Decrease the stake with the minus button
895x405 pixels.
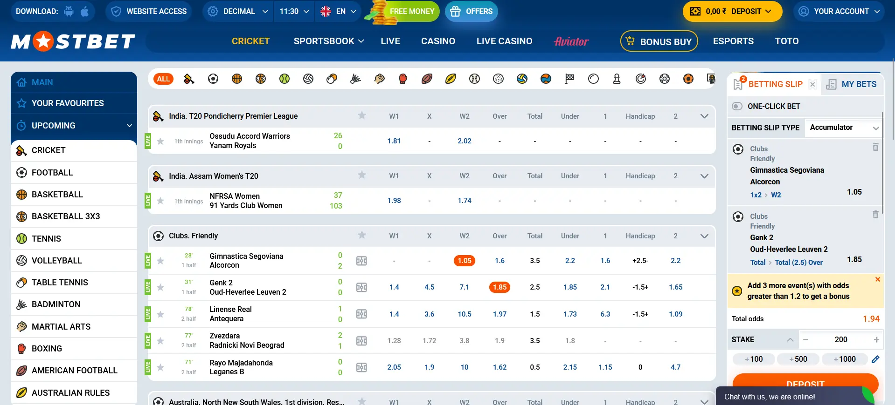[805, 340]
